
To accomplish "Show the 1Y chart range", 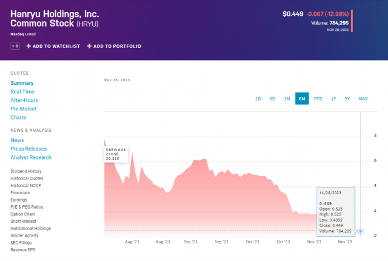I will (x=333, y=98).
